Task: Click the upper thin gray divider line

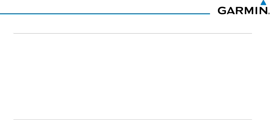Action: tap(132, 33)
